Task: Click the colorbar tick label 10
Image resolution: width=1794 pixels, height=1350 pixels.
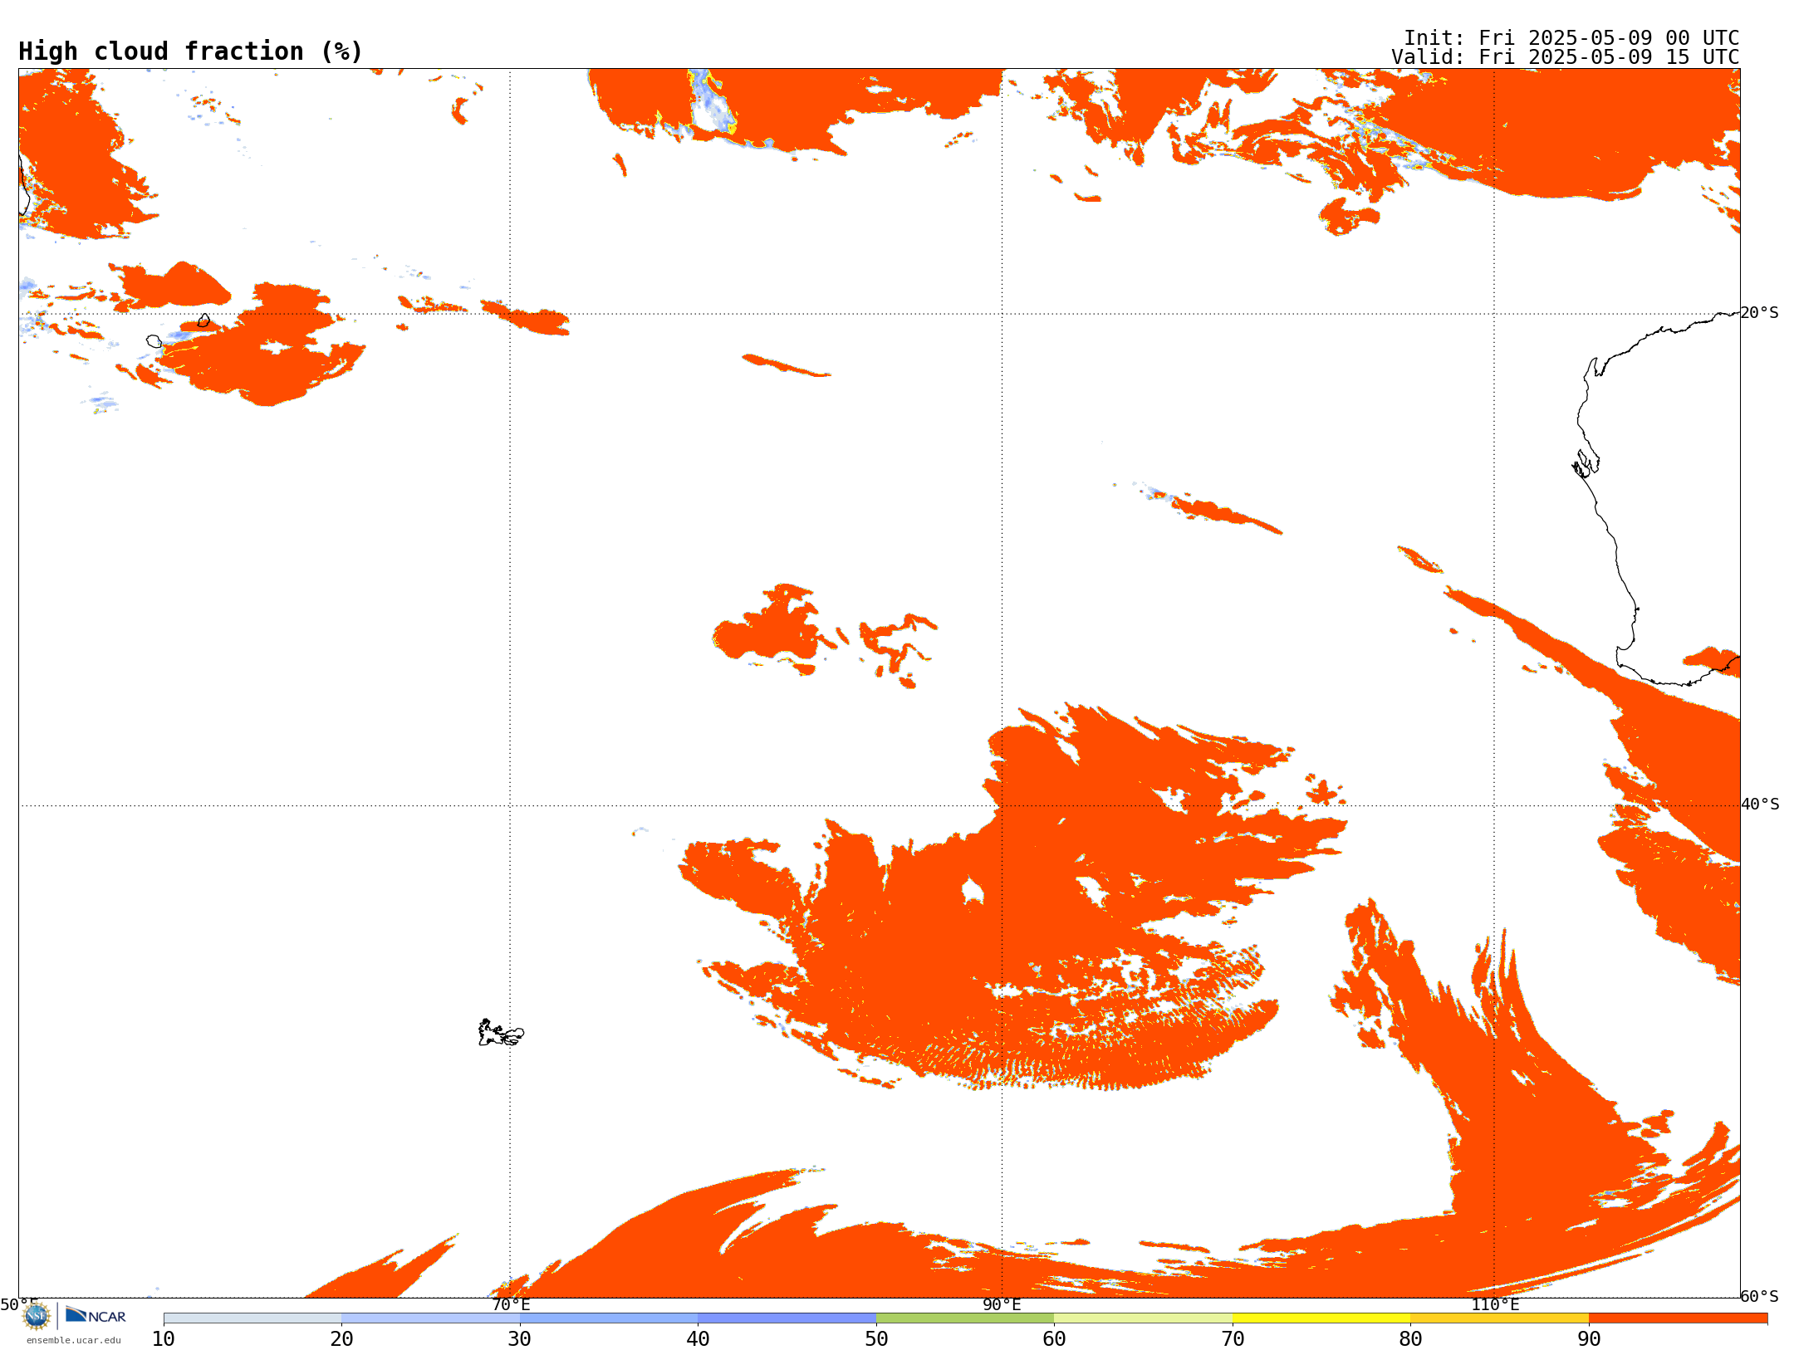Action: (164, 1339)
